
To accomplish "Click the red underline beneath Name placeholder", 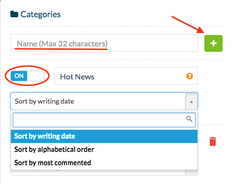I will click(x=61, y=49).
